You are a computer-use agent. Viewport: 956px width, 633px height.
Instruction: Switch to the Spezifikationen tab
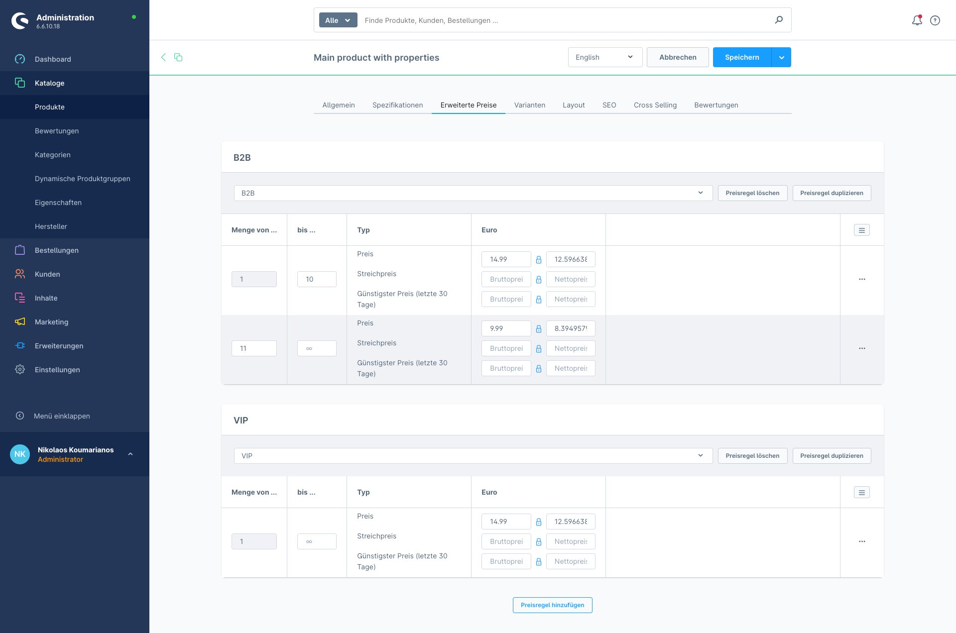[397, 105]
